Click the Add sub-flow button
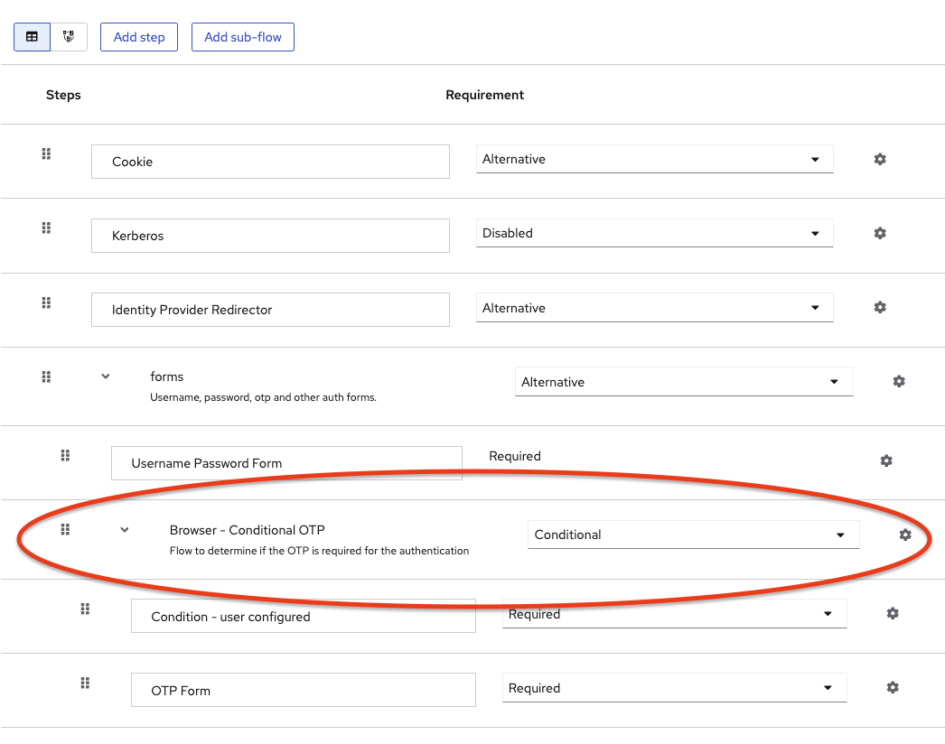 pyautogui.click(x=243, y=37)
